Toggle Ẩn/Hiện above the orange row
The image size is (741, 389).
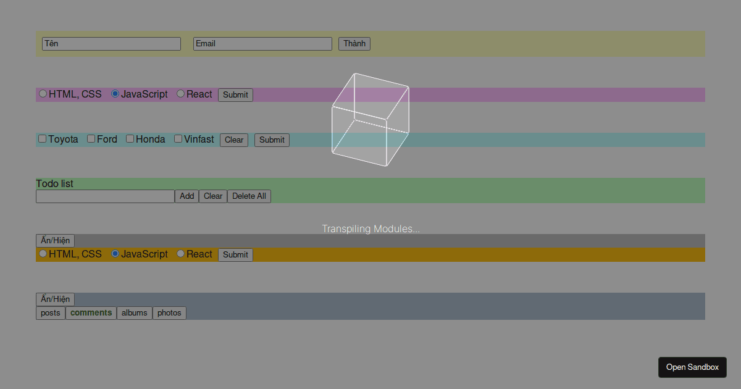[55, 241]
